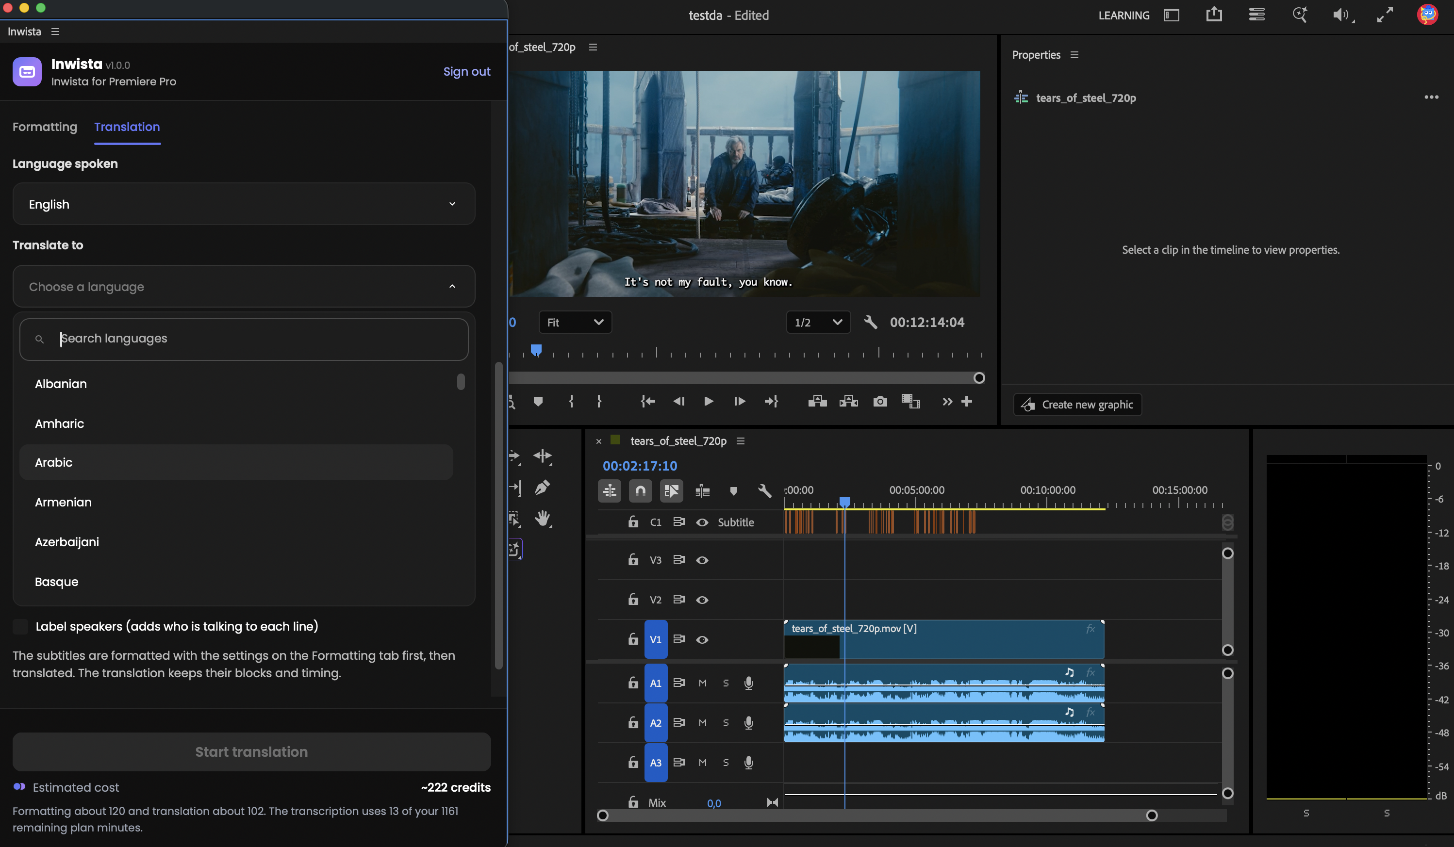Viewport: 1454px width, 847px height.
Task: Collapse the Choose a language dropdown
Action: [x=244, y=287]
